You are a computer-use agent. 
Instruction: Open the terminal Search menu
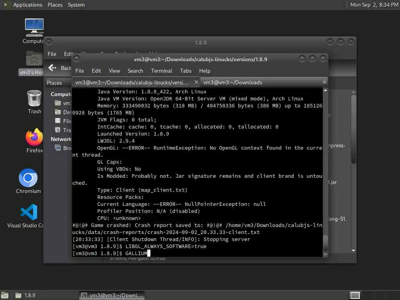[x=135, y=71]
